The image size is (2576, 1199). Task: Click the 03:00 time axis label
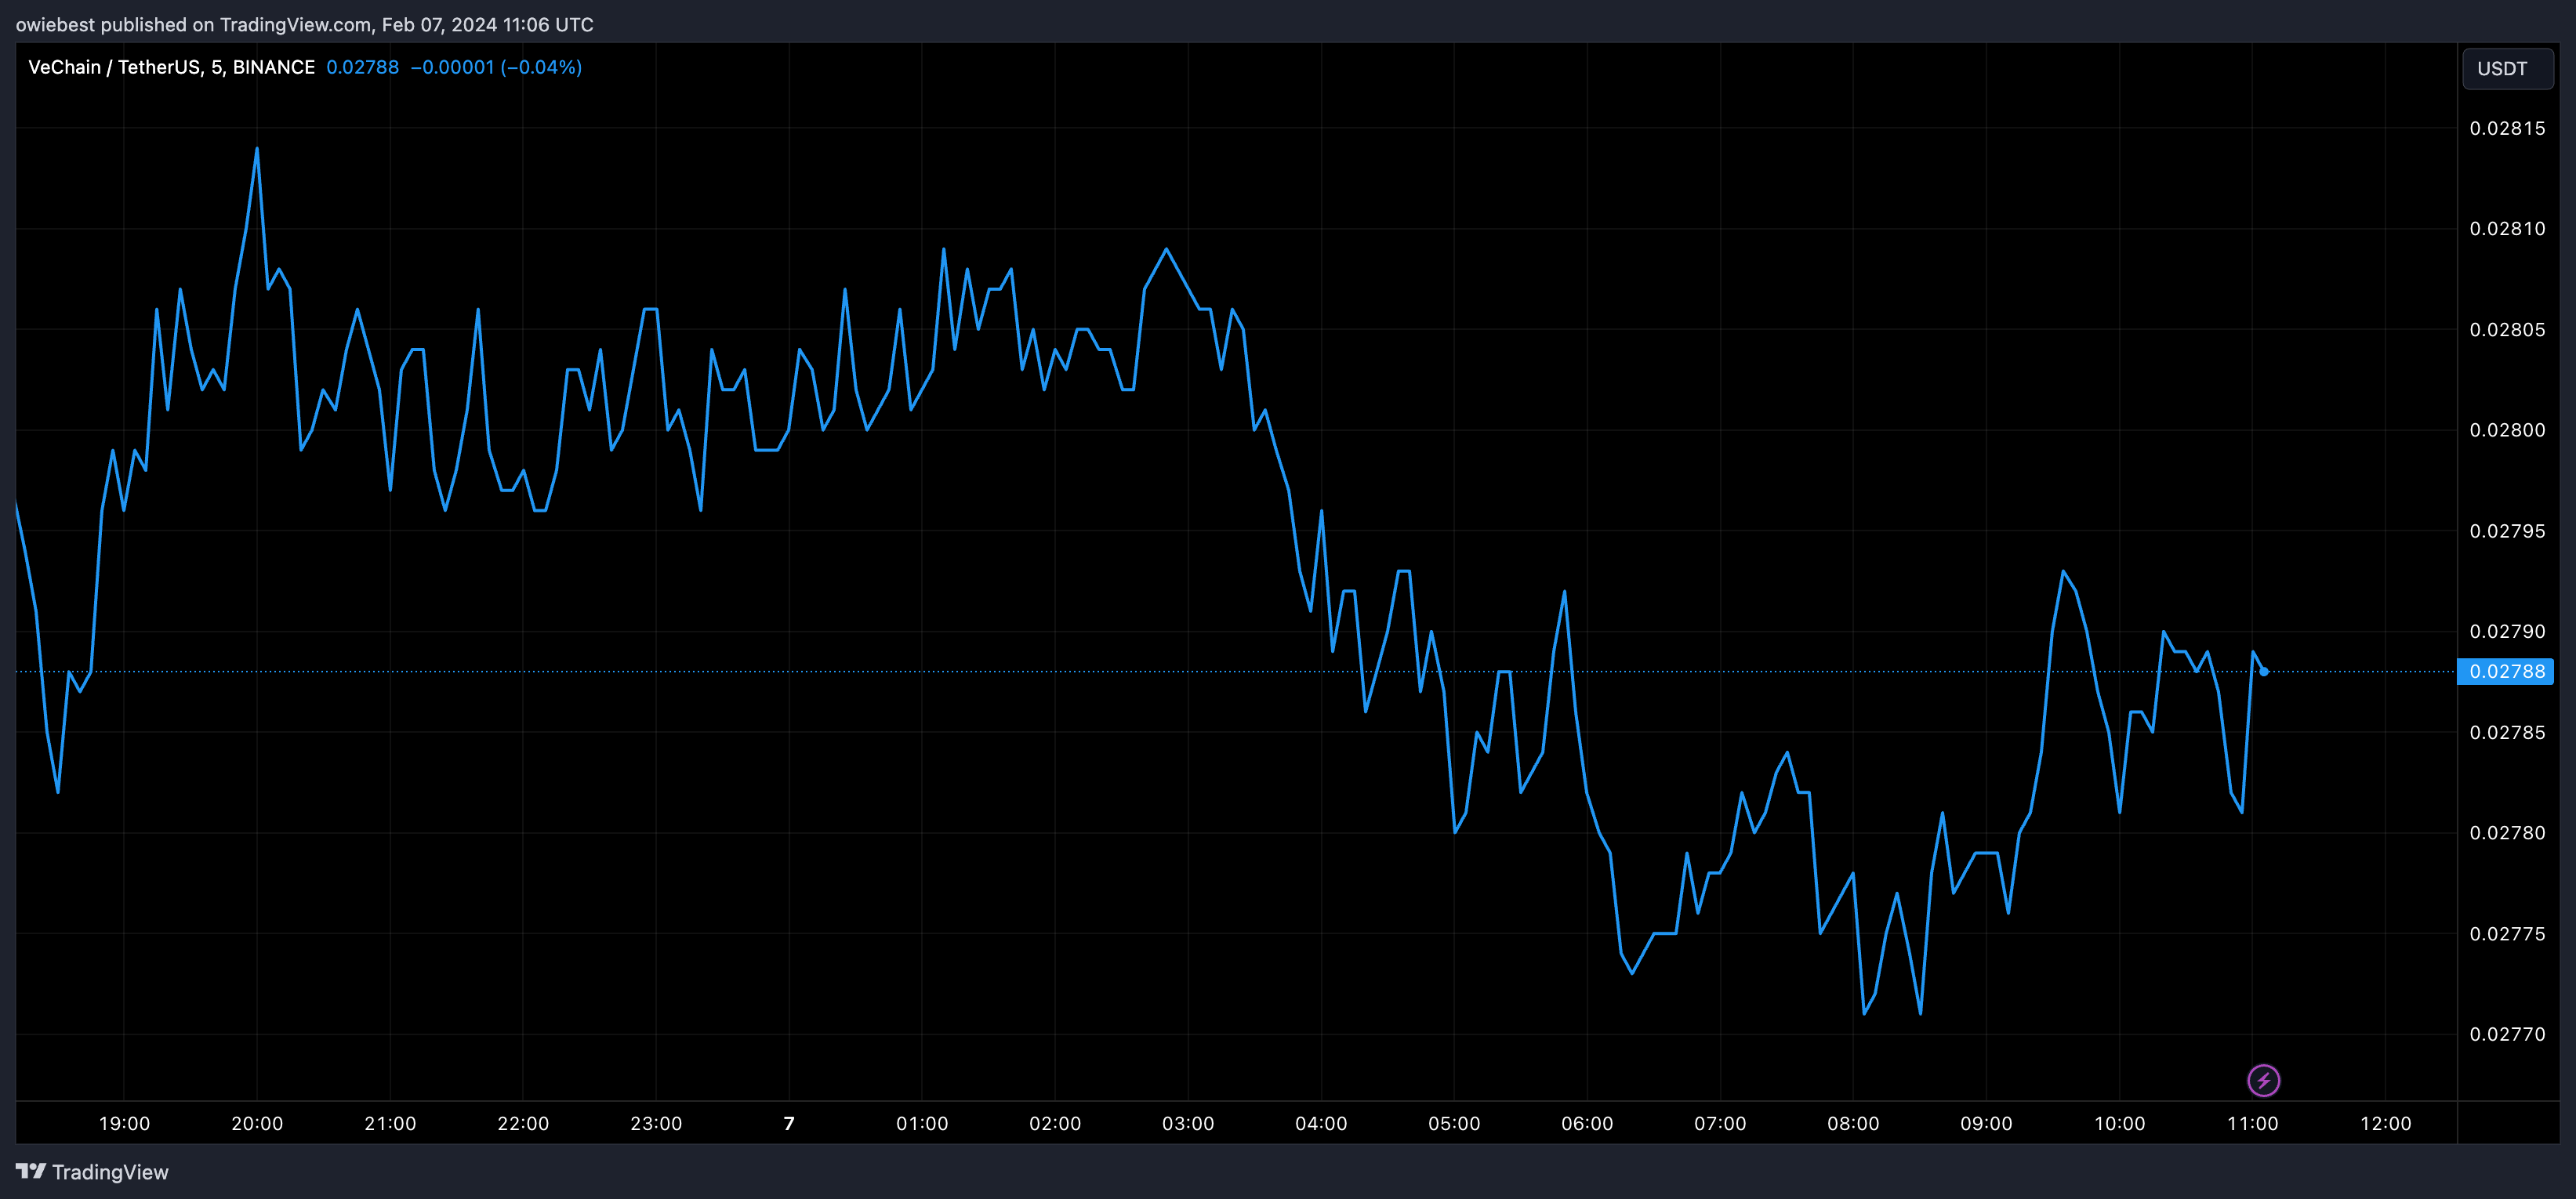coord(1188,1123)
